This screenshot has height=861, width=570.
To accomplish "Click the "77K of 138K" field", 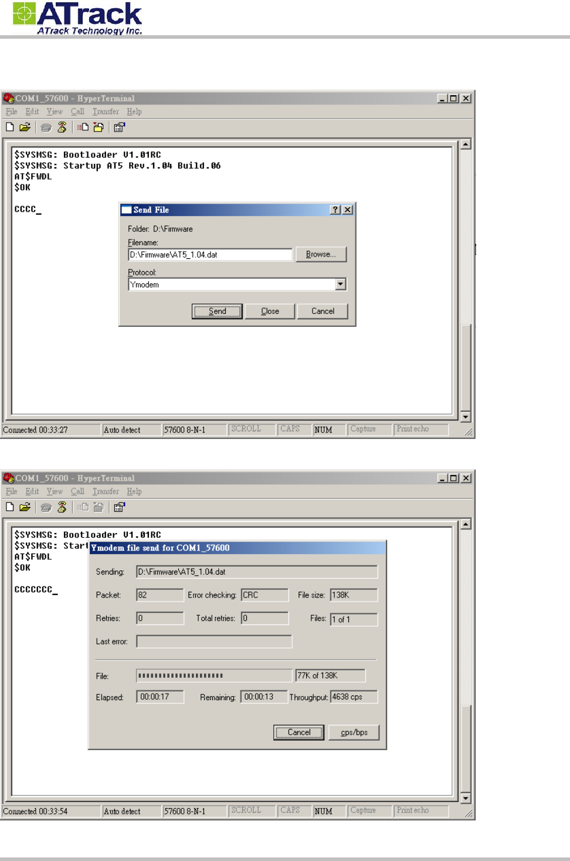I will (330, 676).
